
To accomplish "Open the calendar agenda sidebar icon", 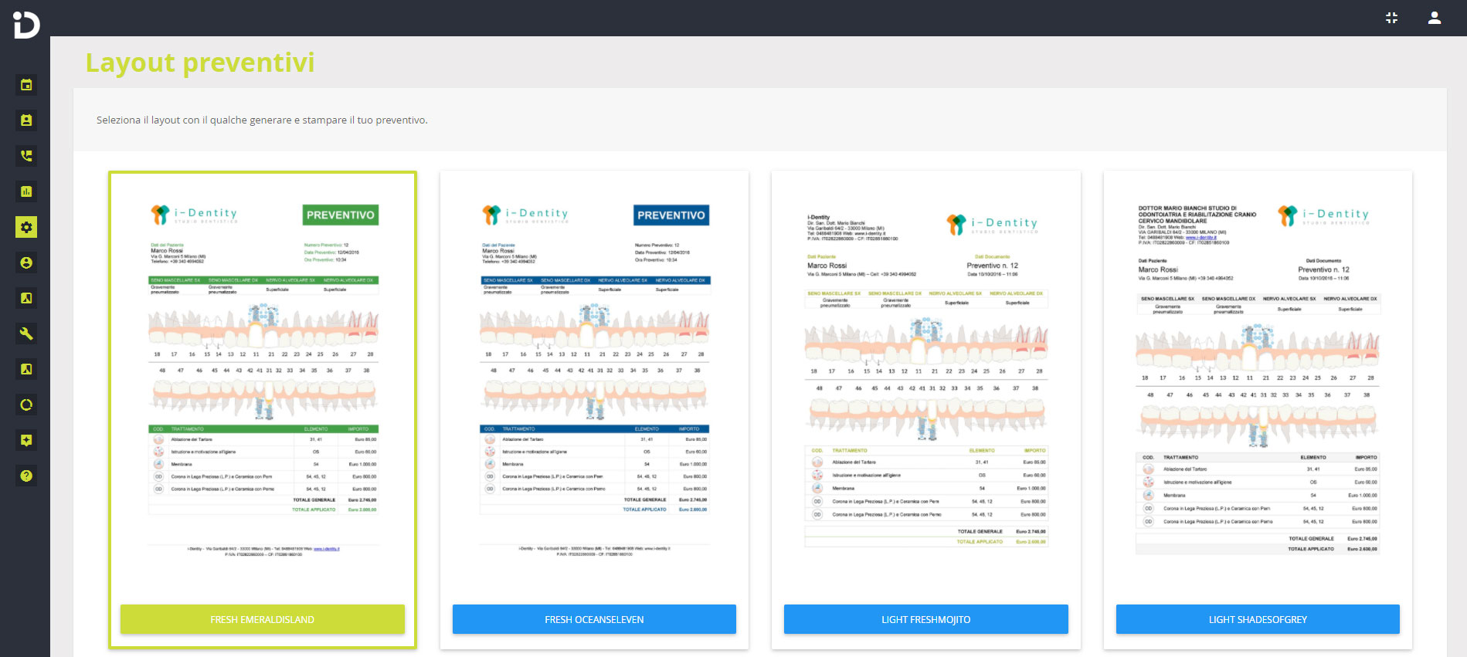I will click(x=26, y=85).
